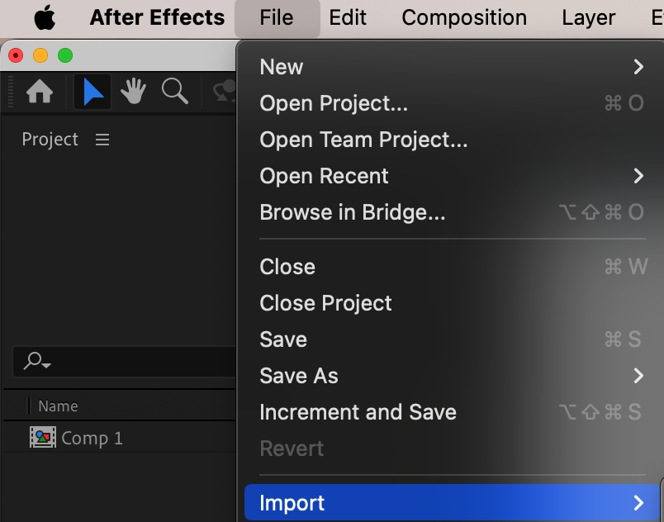664x522 pixels.
Task: Choose Browse in Bridge menu item
Action: (x=353, y=212)
